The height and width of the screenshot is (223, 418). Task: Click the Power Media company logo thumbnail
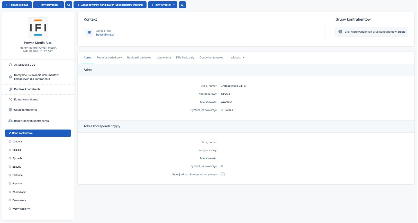point(38,28)
